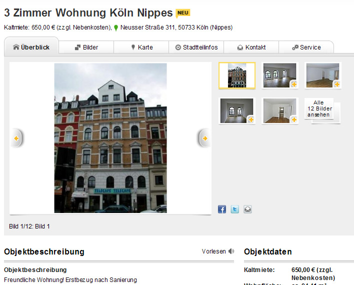Go to next image with right arrow
This screenshot has height=285, width=354.
pos(205,138)
